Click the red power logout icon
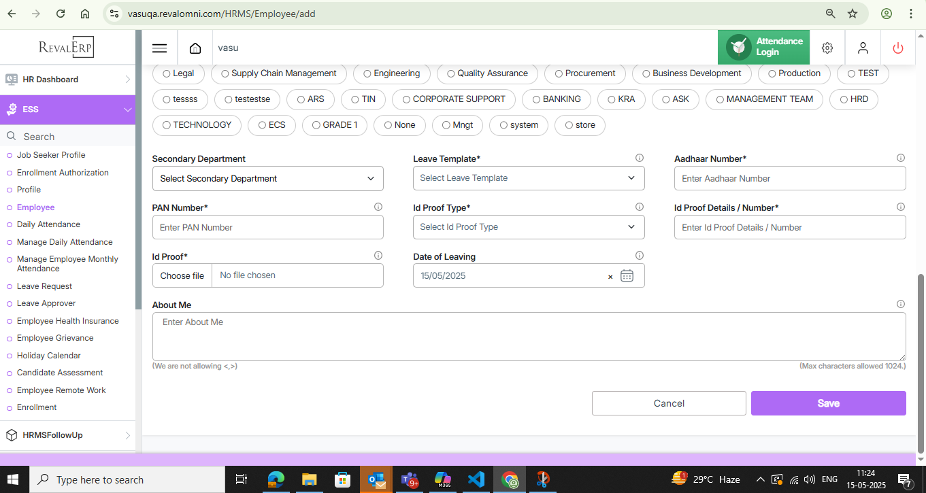This screenshot has height=493, width=926. [x=898, y=48]
